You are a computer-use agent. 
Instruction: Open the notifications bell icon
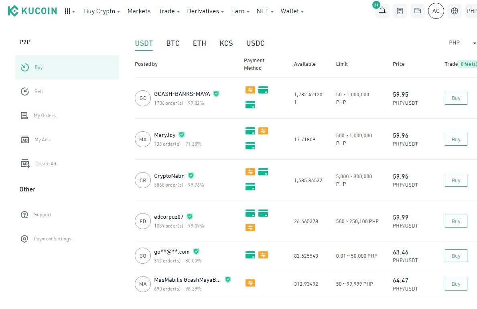pyautogui.click(x=382, y=11)
